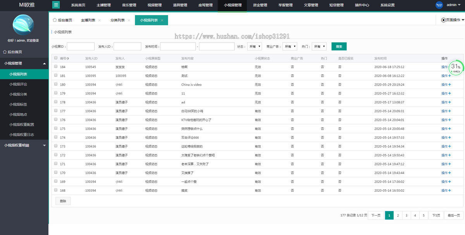Check the checkbox for row 180
This screenshot has height=235, width=465.
[x=56, y=84]
